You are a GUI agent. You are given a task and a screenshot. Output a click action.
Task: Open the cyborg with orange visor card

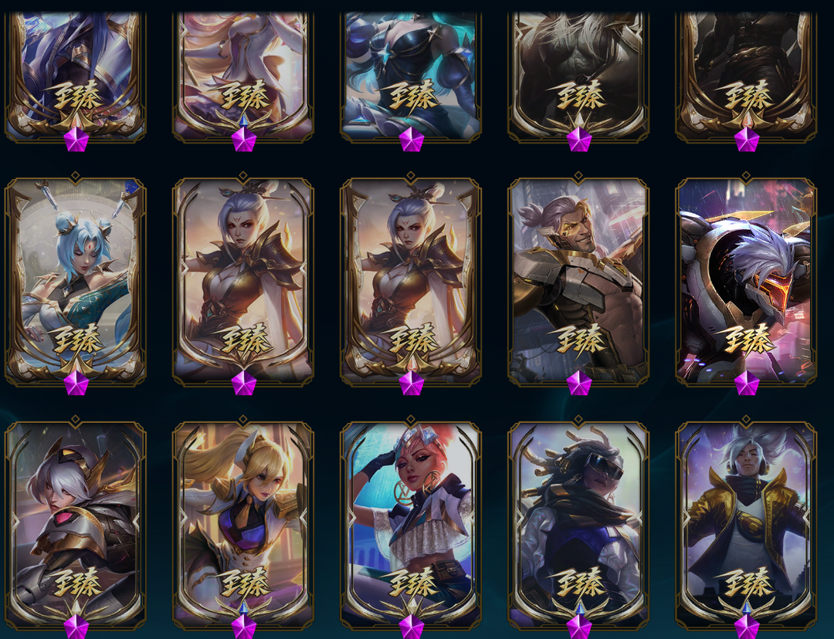tap(746, 281)
